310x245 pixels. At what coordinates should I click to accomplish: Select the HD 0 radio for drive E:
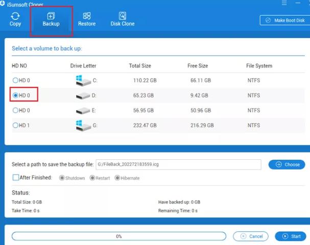pos(15,110)
